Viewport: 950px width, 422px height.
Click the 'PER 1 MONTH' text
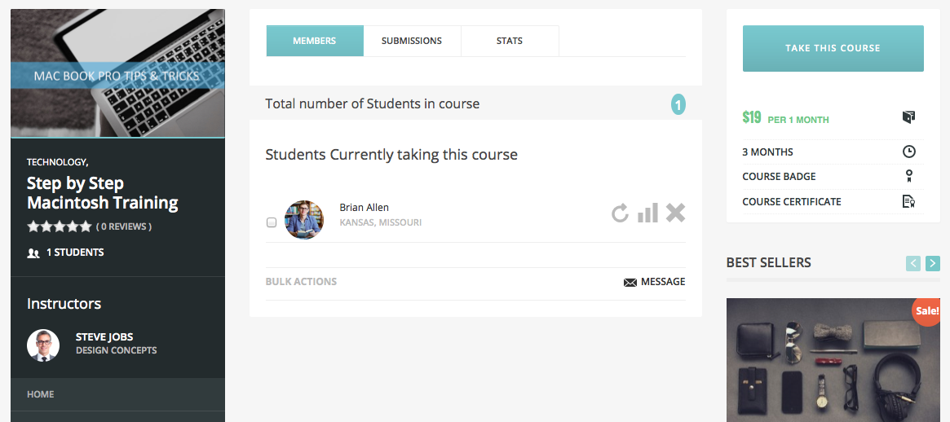pyautogui.click(x=798, y=120)
